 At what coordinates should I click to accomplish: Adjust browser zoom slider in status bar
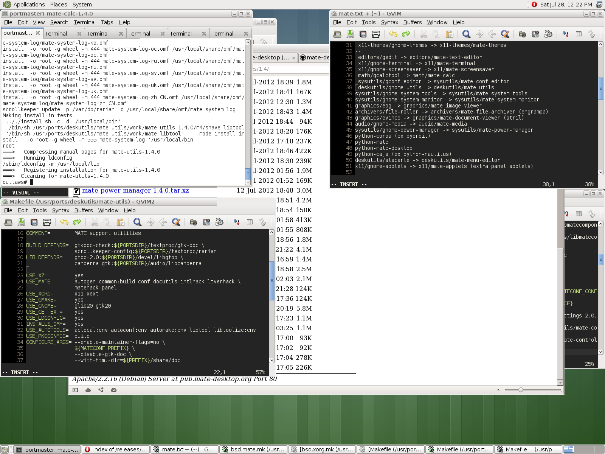pyautogui.click(x=521, y=390)
